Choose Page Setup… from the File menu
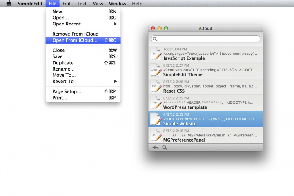The height and width of the screenshot is (196, 294). pos(83,91)
